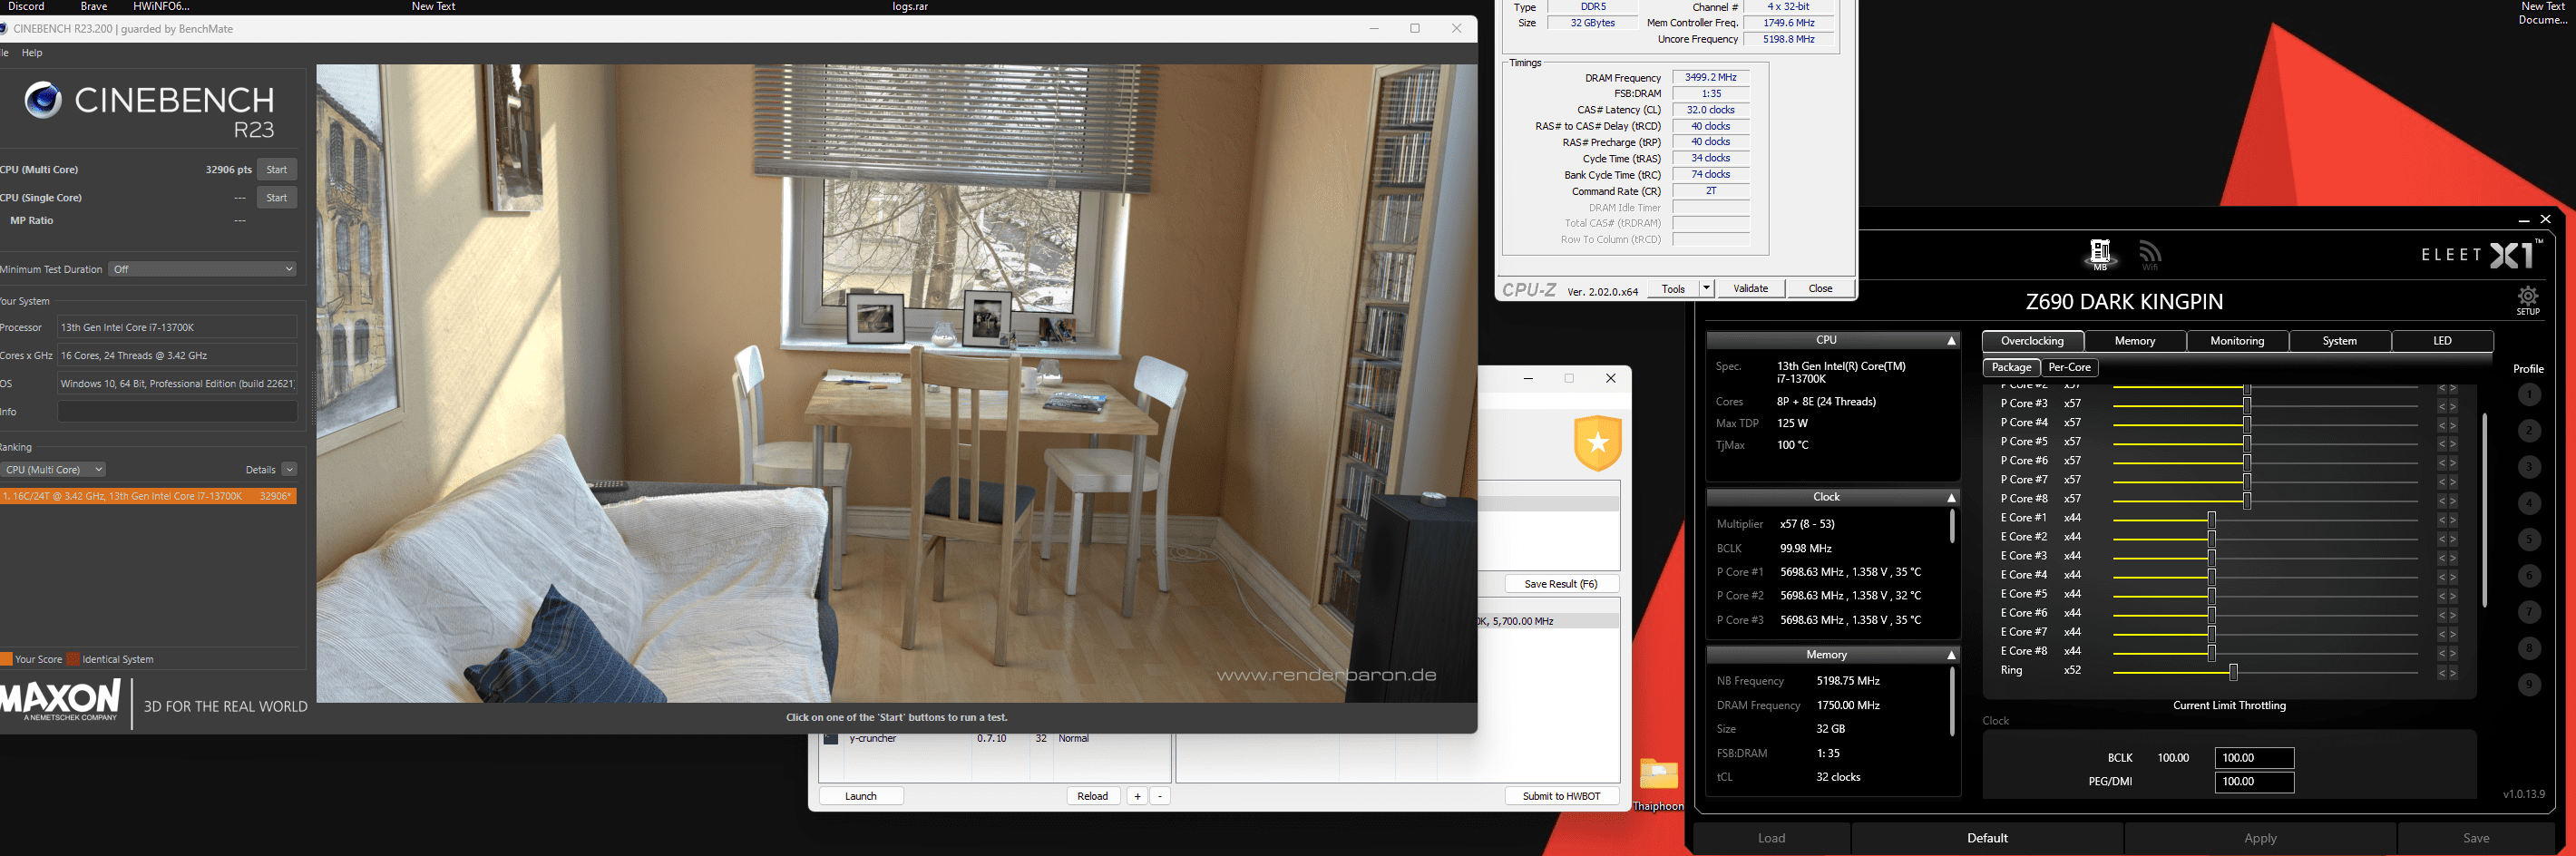
Task: Click the logs.rar desktop label
Action: pyautogui.click(x=909, y=6)
